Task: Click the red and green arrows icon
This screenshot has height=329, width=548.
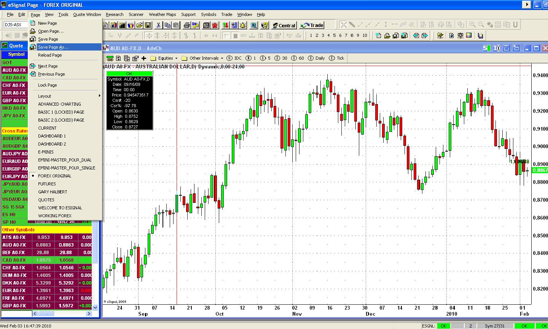Action: (225, 25)
